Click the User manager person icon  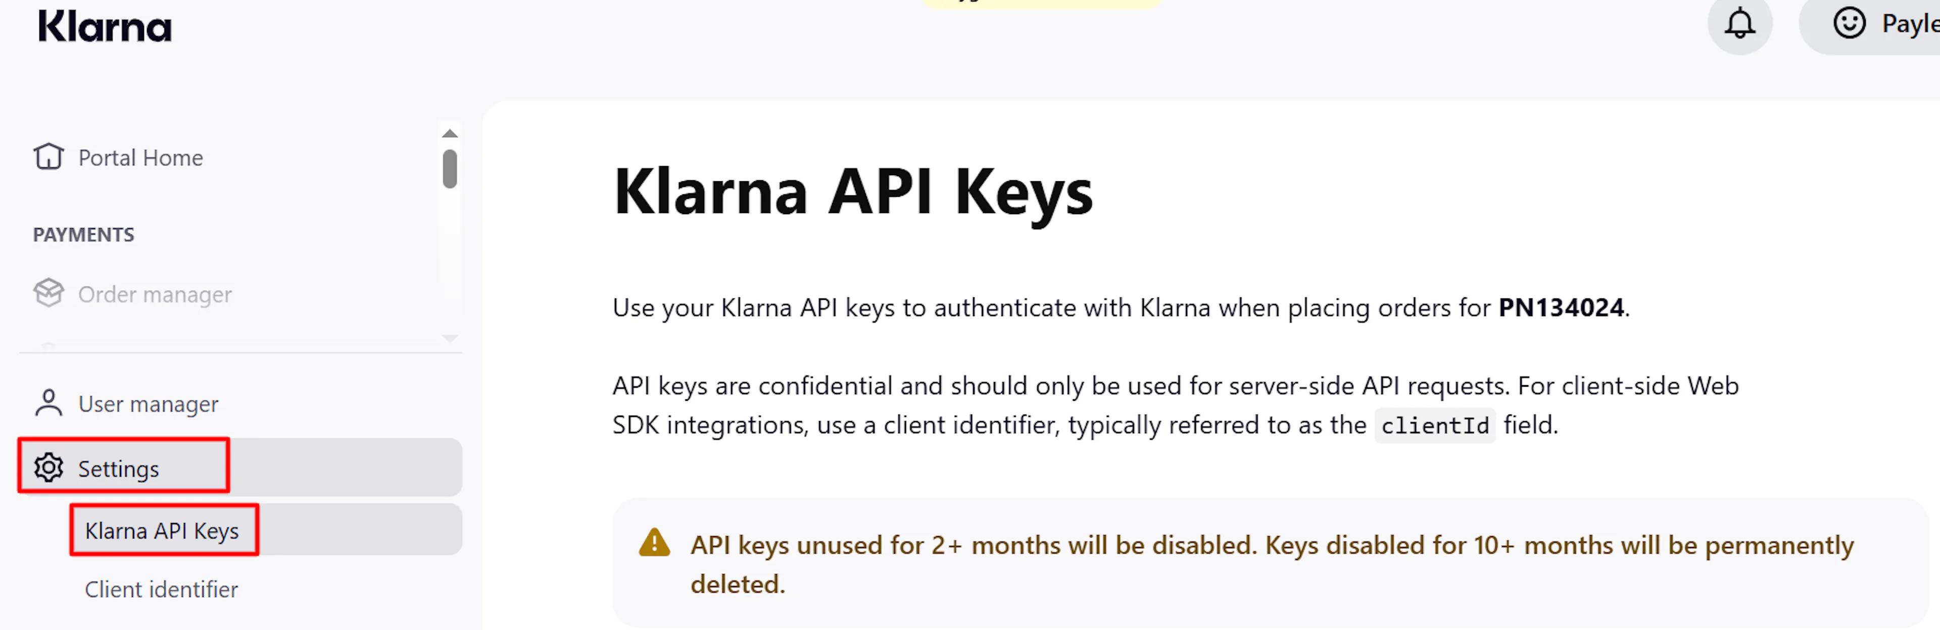[x=49, y=403]
